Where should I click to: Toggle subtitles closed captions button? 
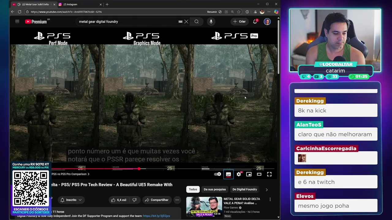pyautogui.click(x=228, y=174)
